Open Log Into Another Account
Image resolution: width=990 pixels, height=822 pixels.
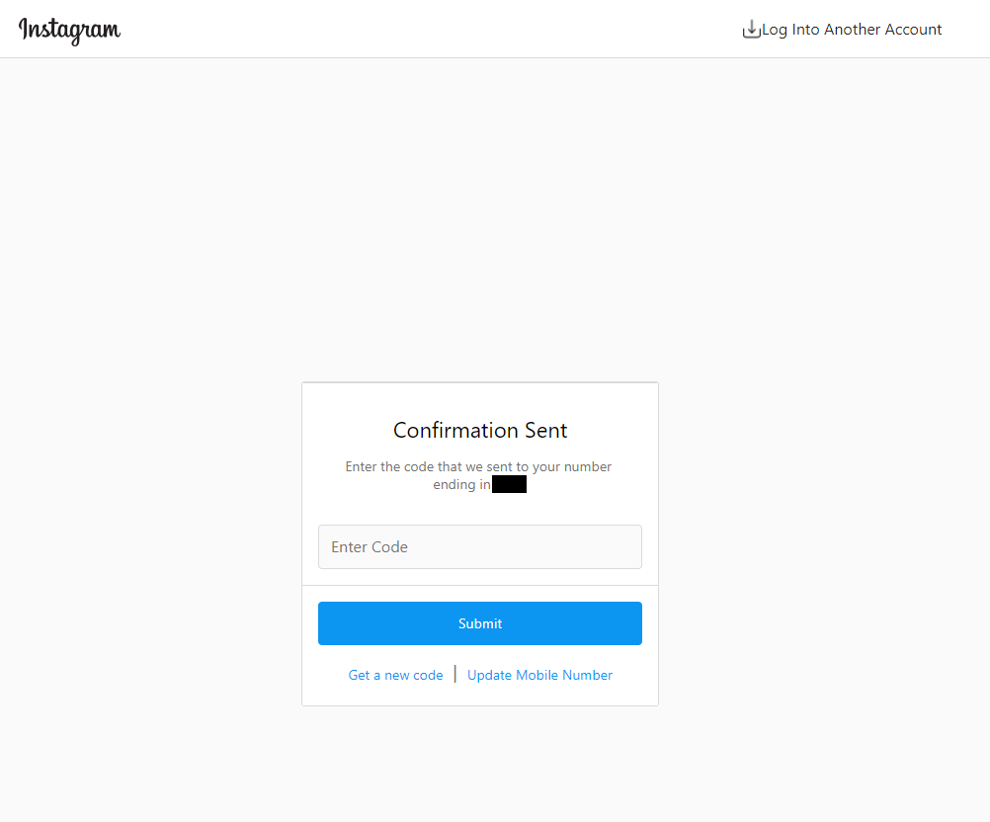coord(851,30)
